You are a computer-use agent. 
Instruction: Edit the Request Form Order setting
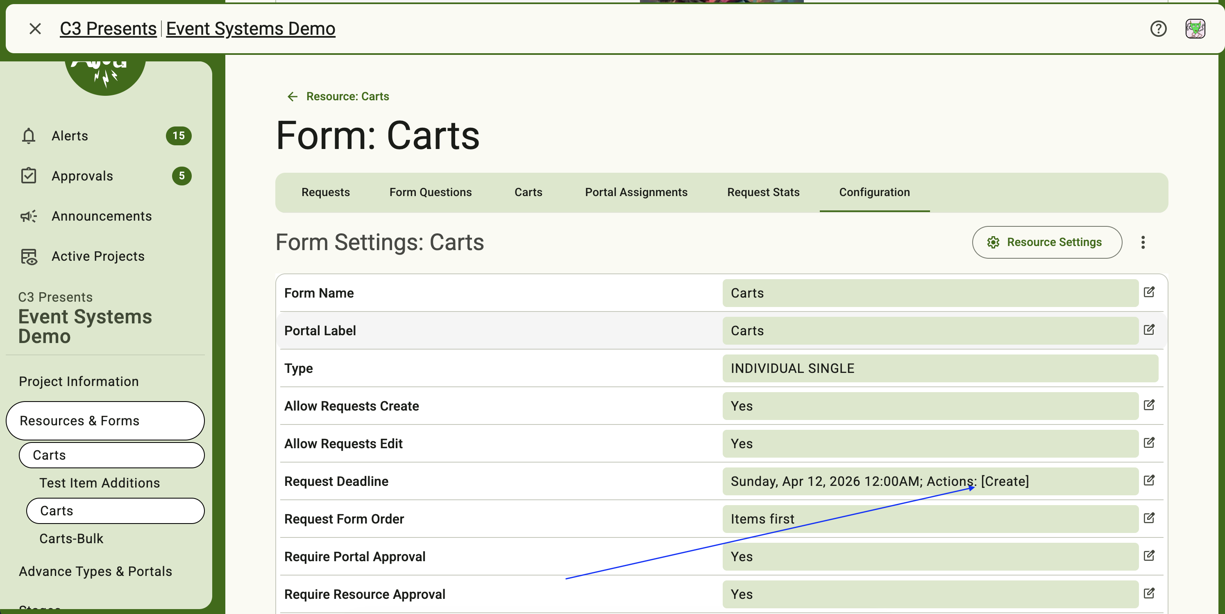tap(1149, 518)
